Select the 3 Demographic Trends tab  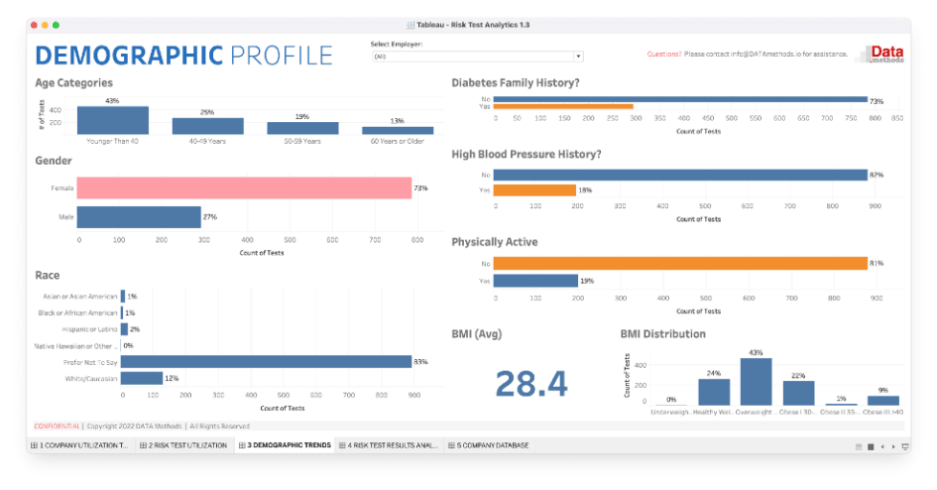tap(285, 445)
